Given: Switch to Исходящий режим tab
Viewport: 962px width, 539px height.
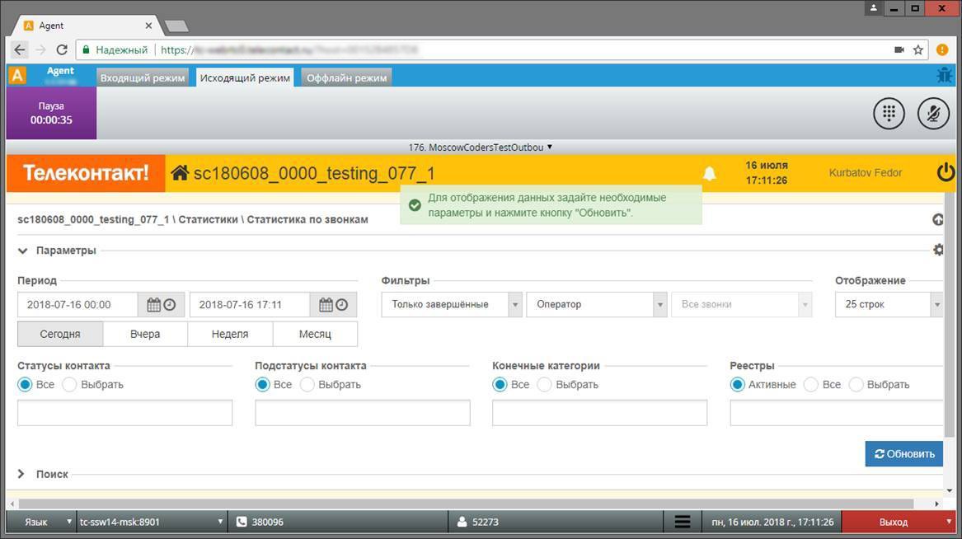Looking at the screenshot, I should tap(245, 77).
